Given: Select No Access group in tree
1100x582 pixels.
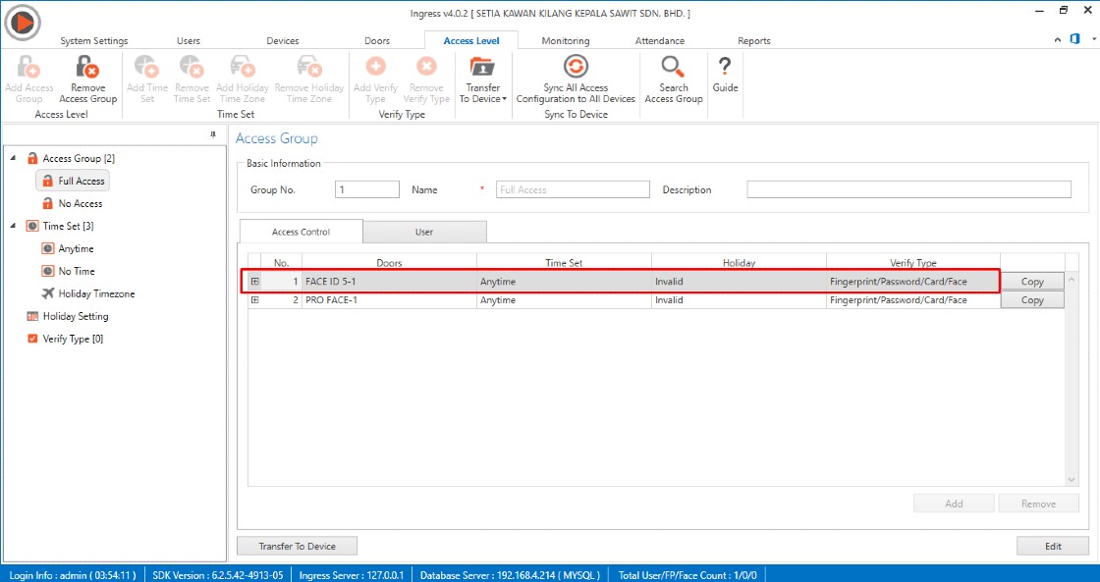Looking at the screenshot, I should pyautogui.click(x=73, y=203).
